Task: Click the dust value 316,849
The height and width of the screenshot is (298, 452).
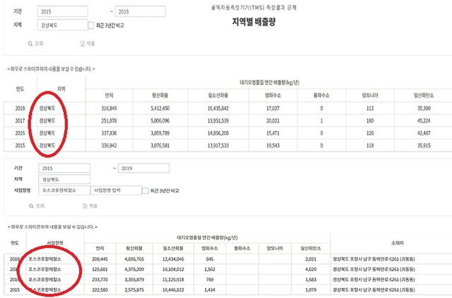Action: 109,108
